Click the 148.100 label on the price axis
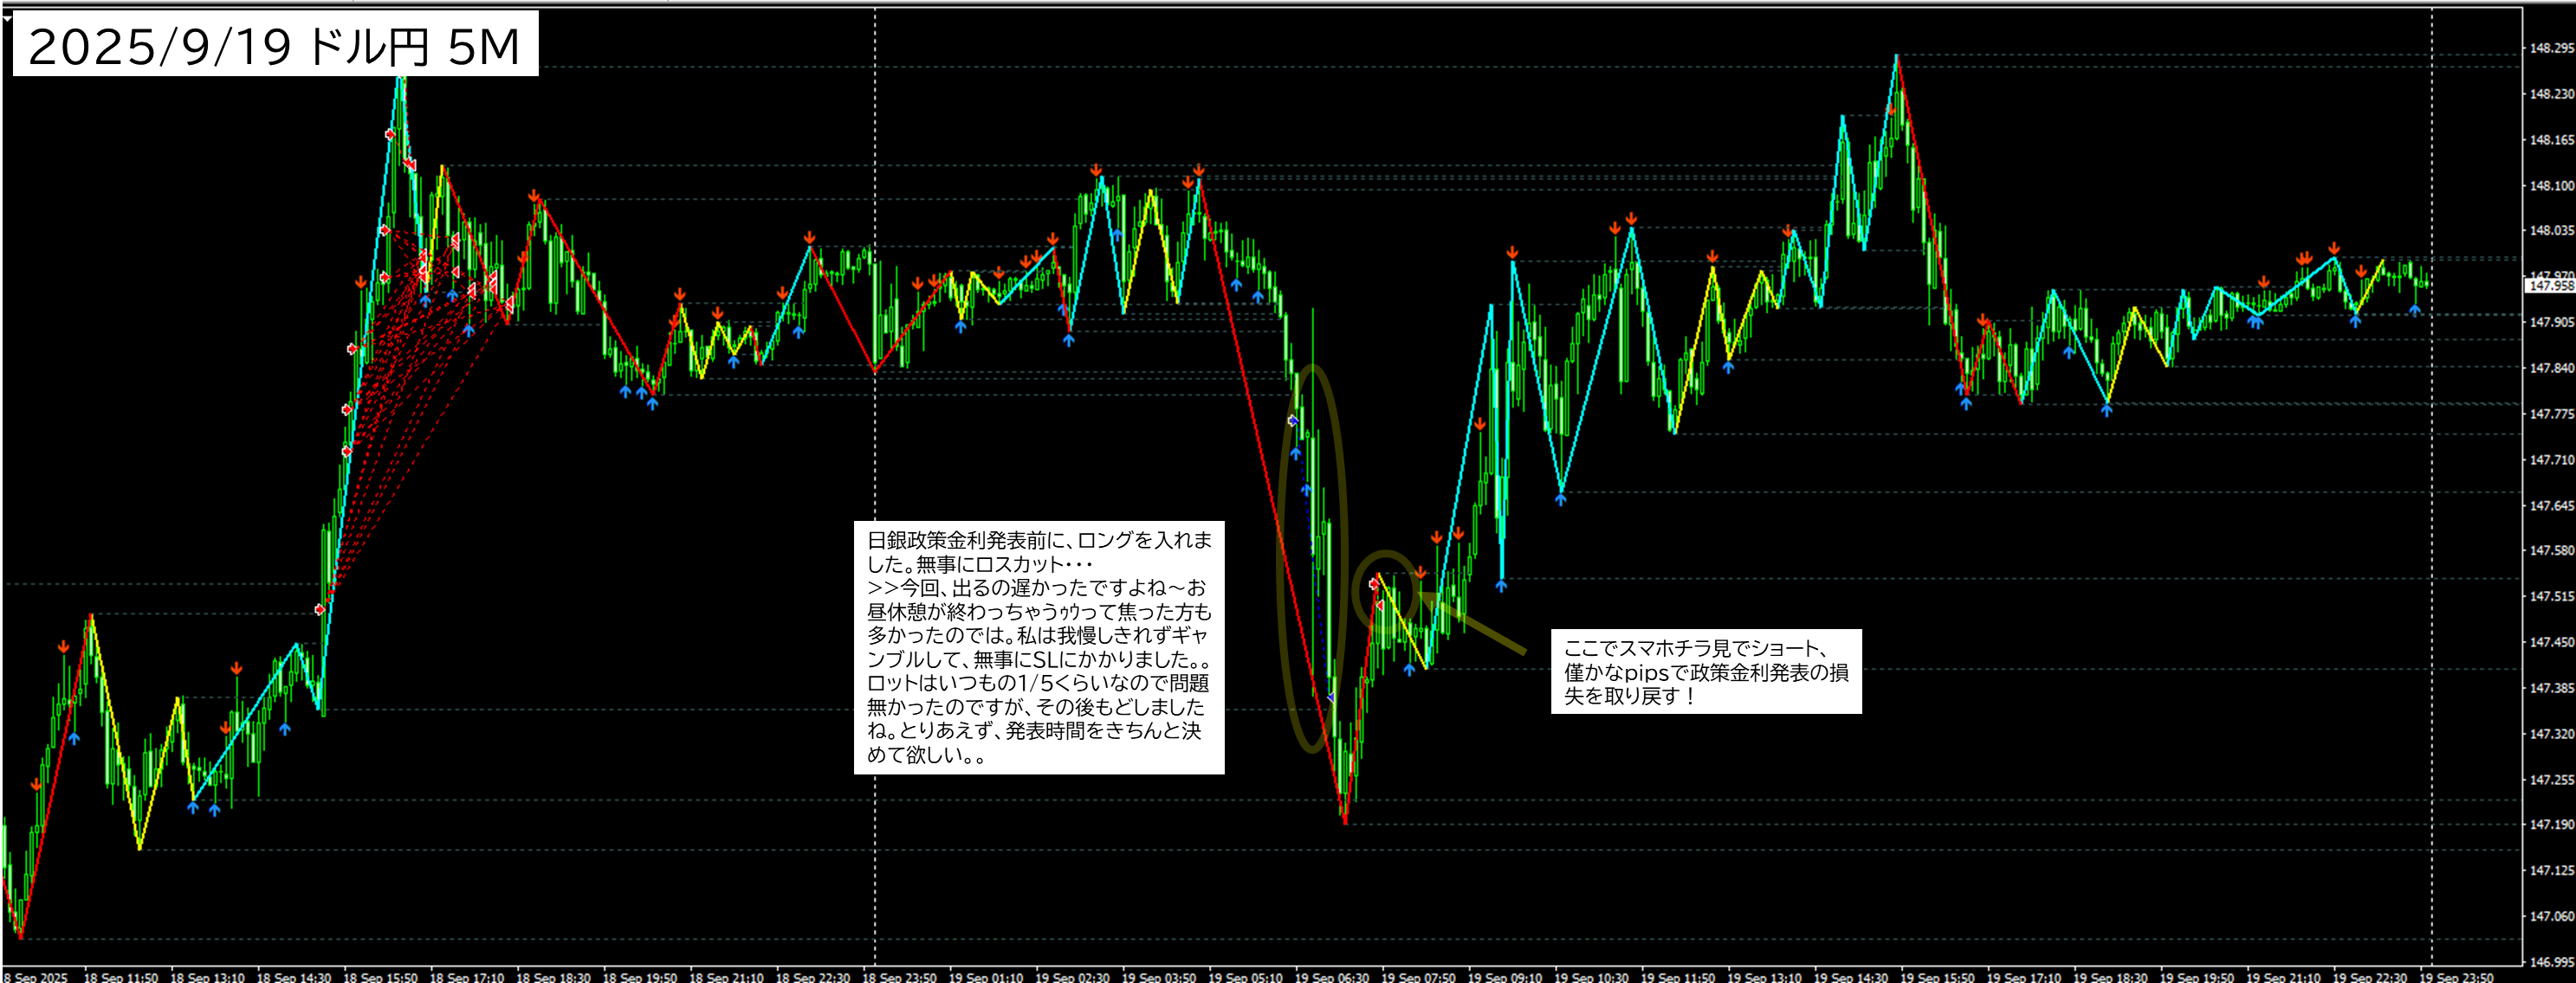2576x983 pixels. coord(2551,186)
